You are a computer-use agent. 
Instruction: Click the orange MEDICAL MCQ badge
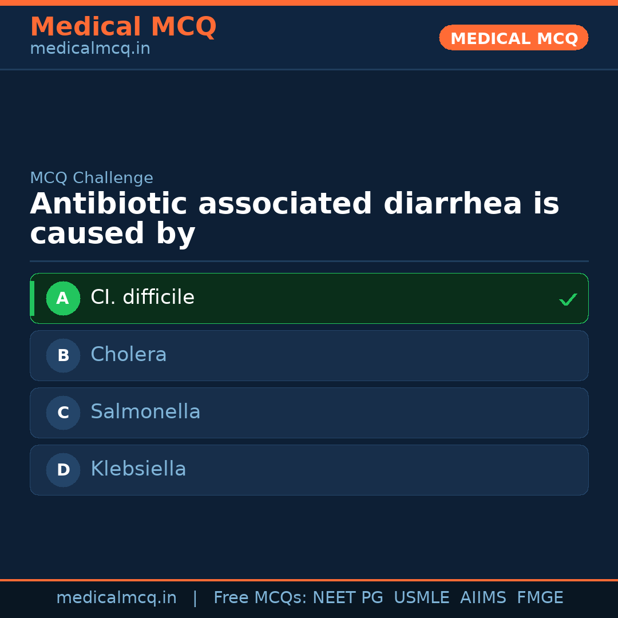click(514, 38)
